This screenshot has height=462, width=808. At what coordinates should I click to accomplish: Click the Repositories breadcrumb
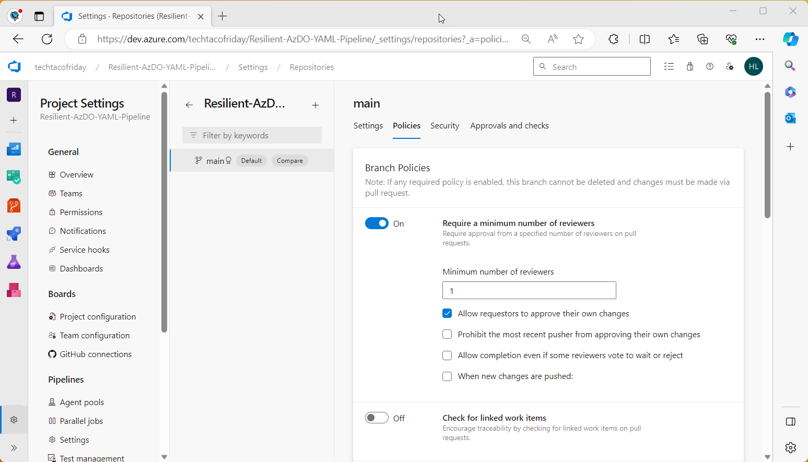tap(312, 67)
